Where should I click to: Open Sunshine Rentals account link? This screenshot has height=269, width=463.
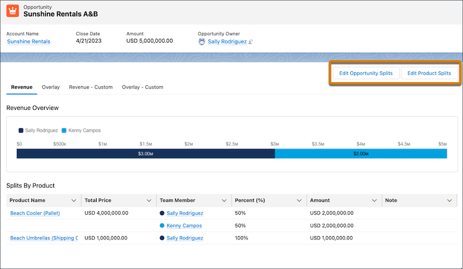point(28,42)
